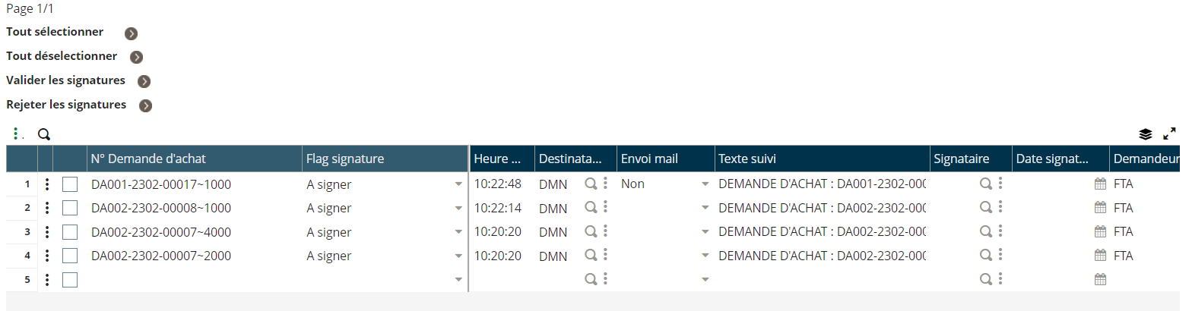This screenshot has height=311, width=1192.
Task: Select row checkbox for DA002-2302-00007~2000
Action: (70, 256)
